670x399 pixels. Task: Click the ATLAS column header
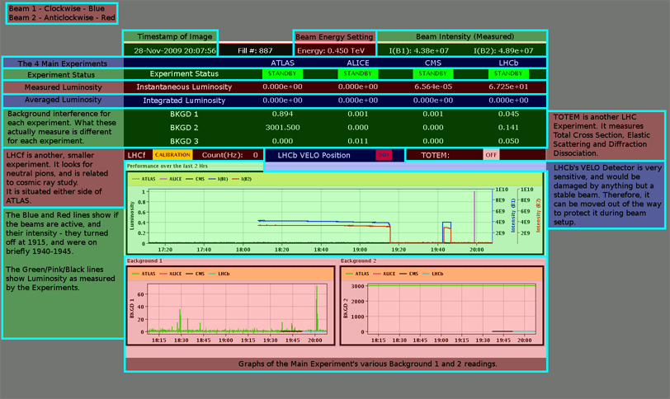click(x=282, y=63)
